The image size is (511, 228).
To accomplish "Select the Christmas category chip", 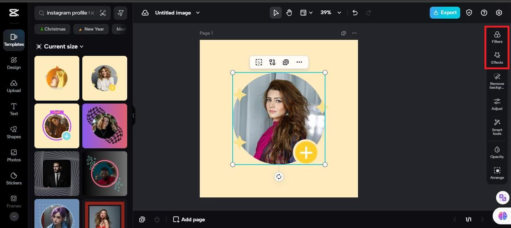I will tap(52, 29).
